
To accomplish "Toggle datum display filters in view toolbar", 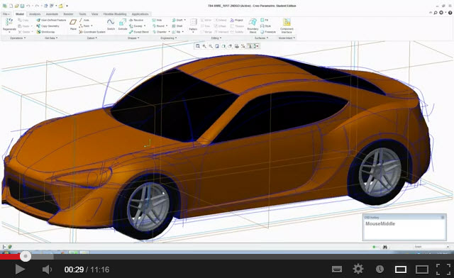I will click(x=243, y=46).
